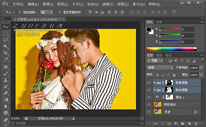Screen dimensions: 206x127
Task: Hide the 阴影高光 layer
Action: click(149, 104)
